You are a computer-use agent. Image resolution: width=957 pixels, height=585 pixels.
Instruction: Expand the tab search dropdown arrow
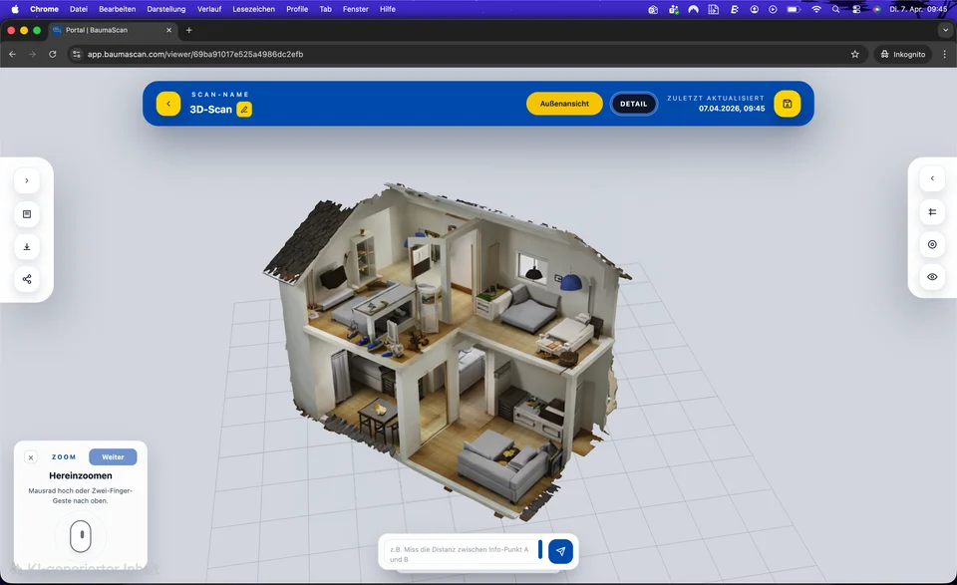click(x=945, y=30)
